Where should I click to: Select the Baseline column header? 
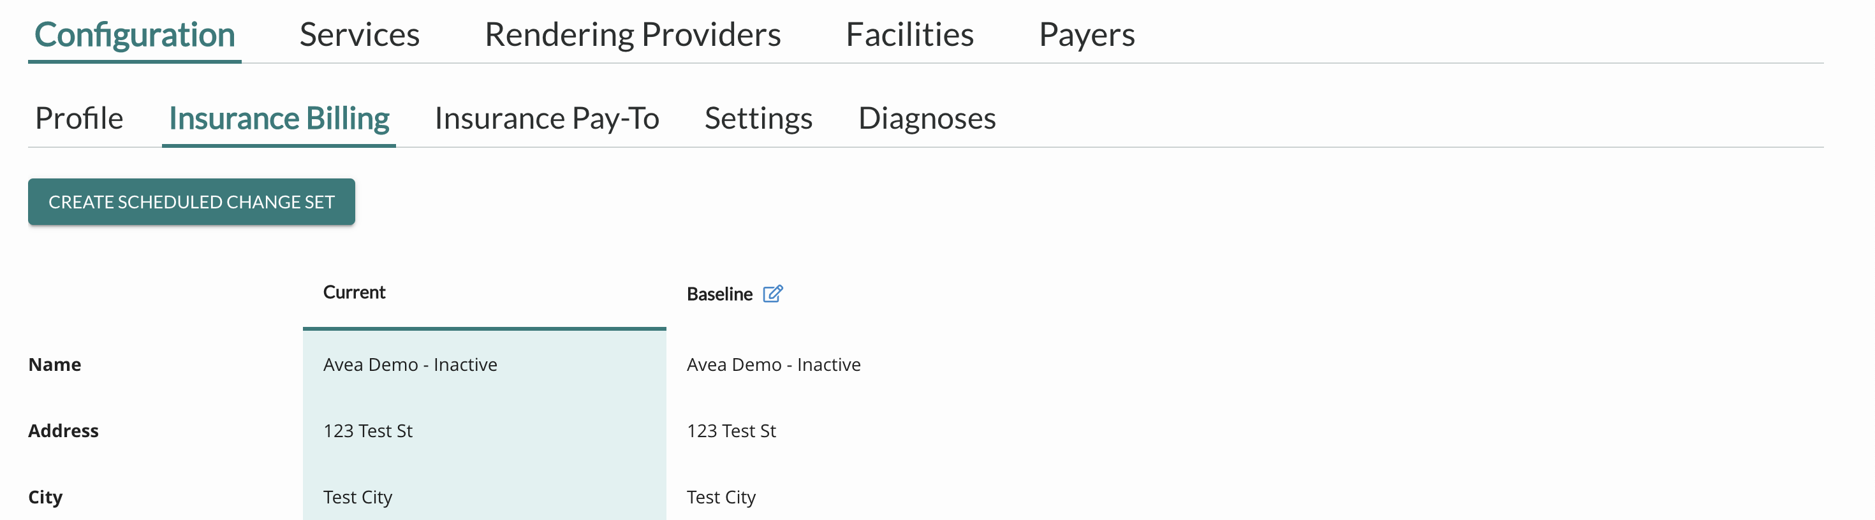pos(719,294)
